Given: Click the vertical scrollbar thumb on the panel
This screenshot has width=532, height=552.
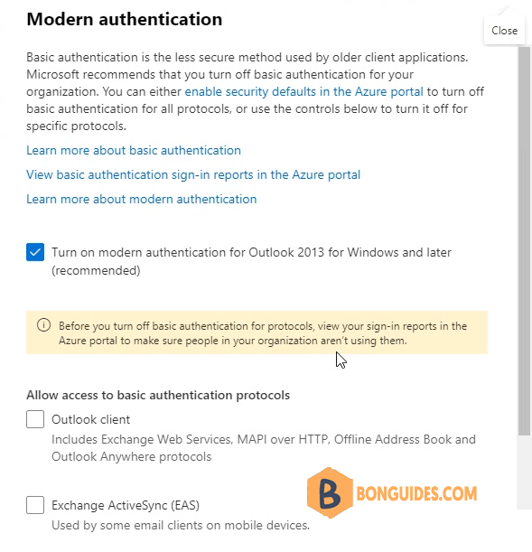Looking at the screenshot, I should (524, 241).
